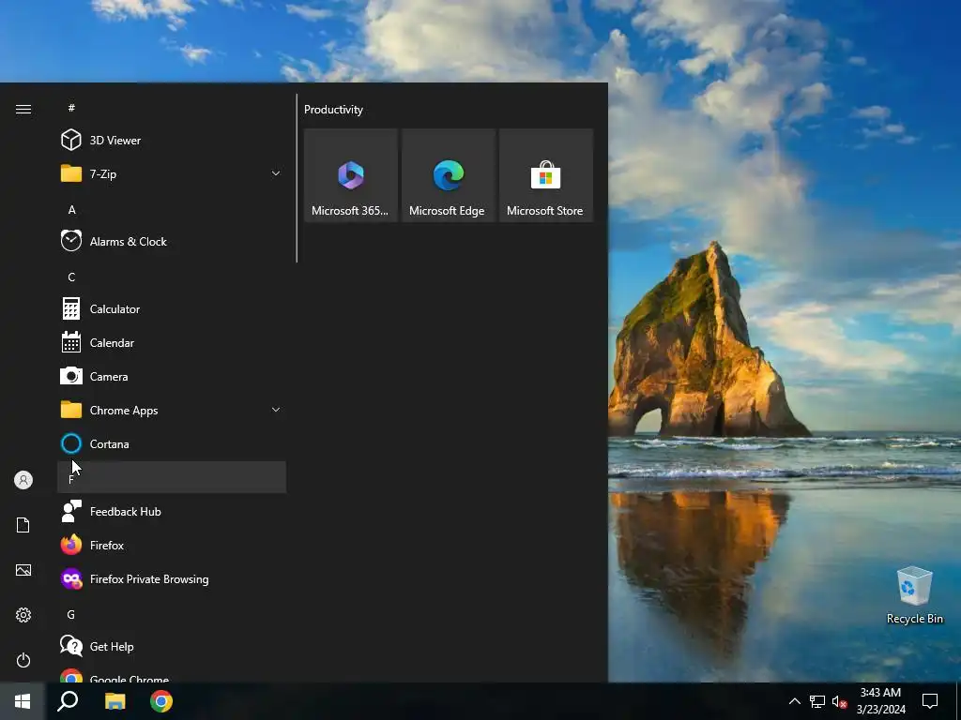Click the Chrome Apps folder icon
The width and height of the screenshot is (961, 720).
click(71, 410)
